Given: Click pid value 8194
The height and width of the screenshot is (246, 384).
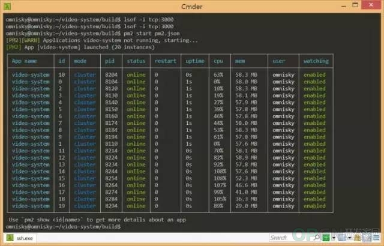Looking at the screenshot, I should coord(111,137).
